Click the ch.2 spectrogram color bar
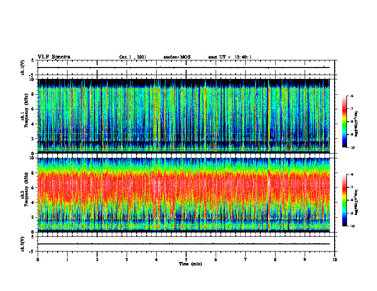377x291 pixels. [345, 200]
